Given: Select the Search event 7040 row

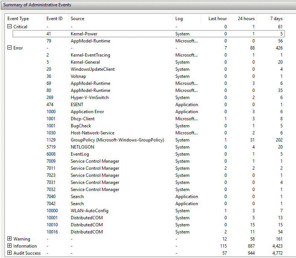Looking at the screenshot, I should coord(149,197).
